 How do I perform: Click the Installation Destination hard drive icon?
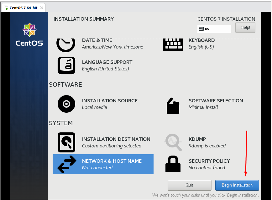(x=66, y=142)
